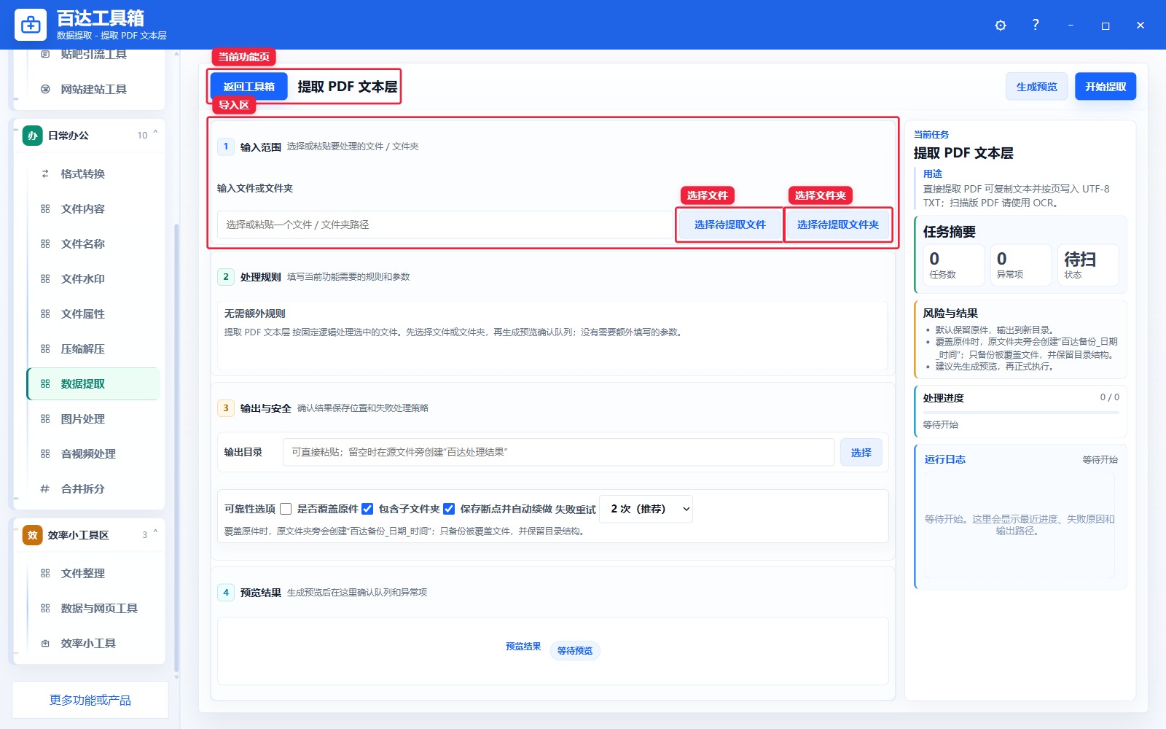Screen dimensions: 1166x729
Task: Click the grid icon beside 文件整理
Action: [45, 573]
